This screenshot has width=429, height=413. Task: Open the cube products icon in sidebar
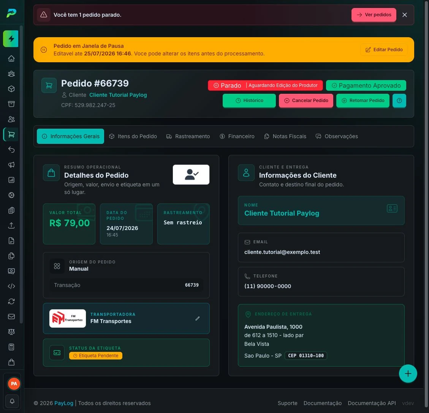pyautogui.click(x=11, y=89)
